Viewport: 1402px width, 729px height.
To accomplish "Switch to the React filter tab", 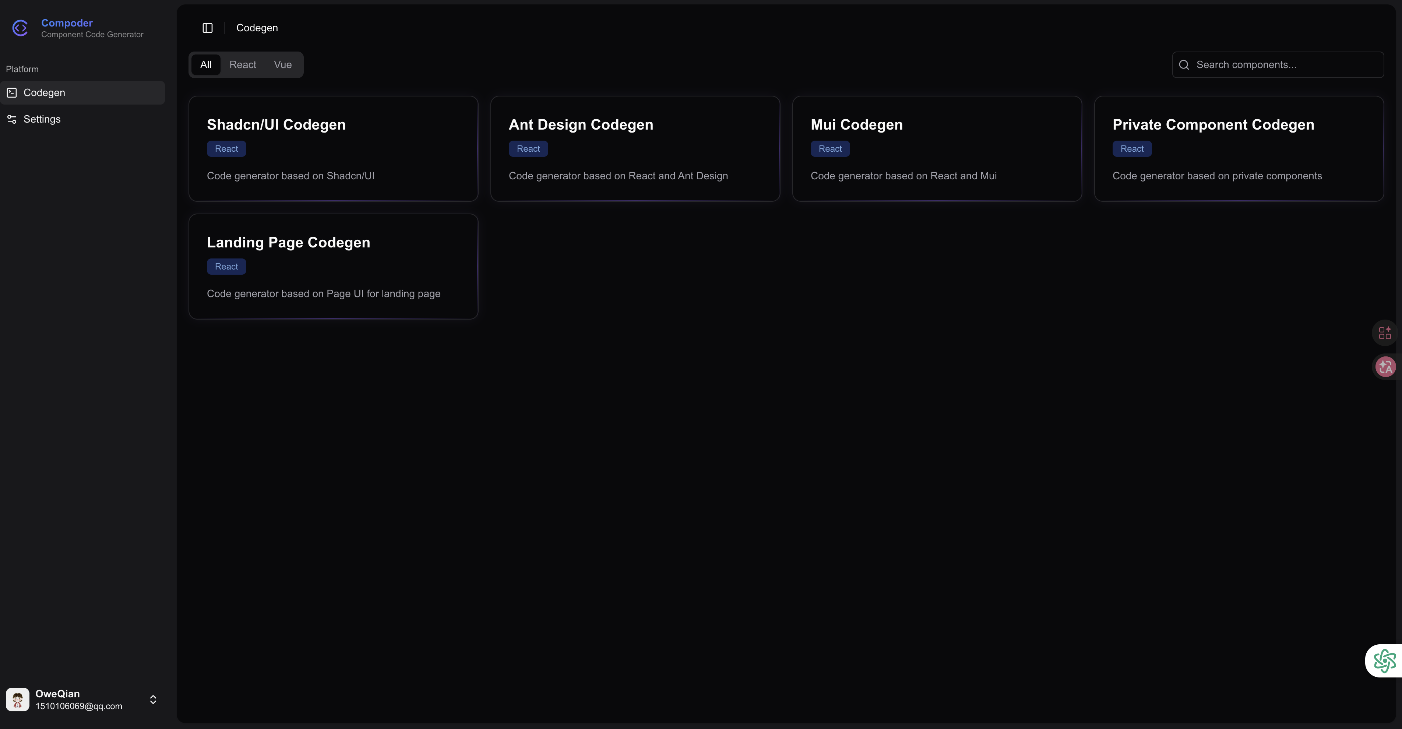I will [x=243, y=65].
